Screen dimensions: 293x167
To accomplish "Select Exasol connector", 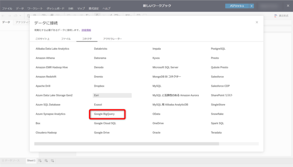I will pos(98,104).
